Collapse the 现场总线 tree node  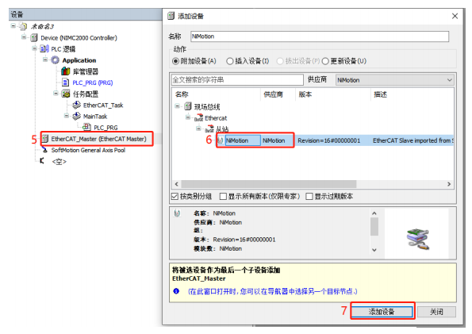tap(178, 106)
